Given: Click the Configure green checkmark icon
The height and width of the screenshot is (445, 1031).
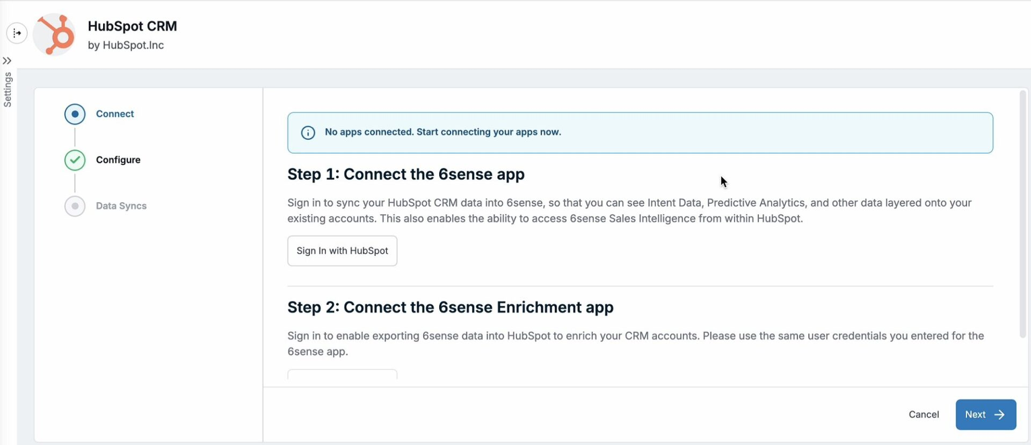Looking at the screenshot, I should [x=75, y=160].
